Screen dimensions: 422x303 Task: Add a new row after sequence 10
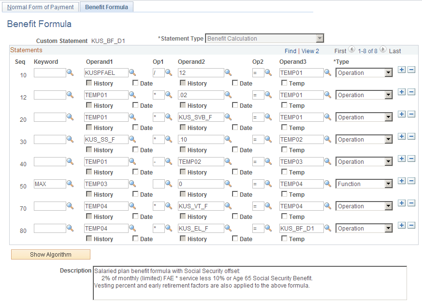pos(403,70)
